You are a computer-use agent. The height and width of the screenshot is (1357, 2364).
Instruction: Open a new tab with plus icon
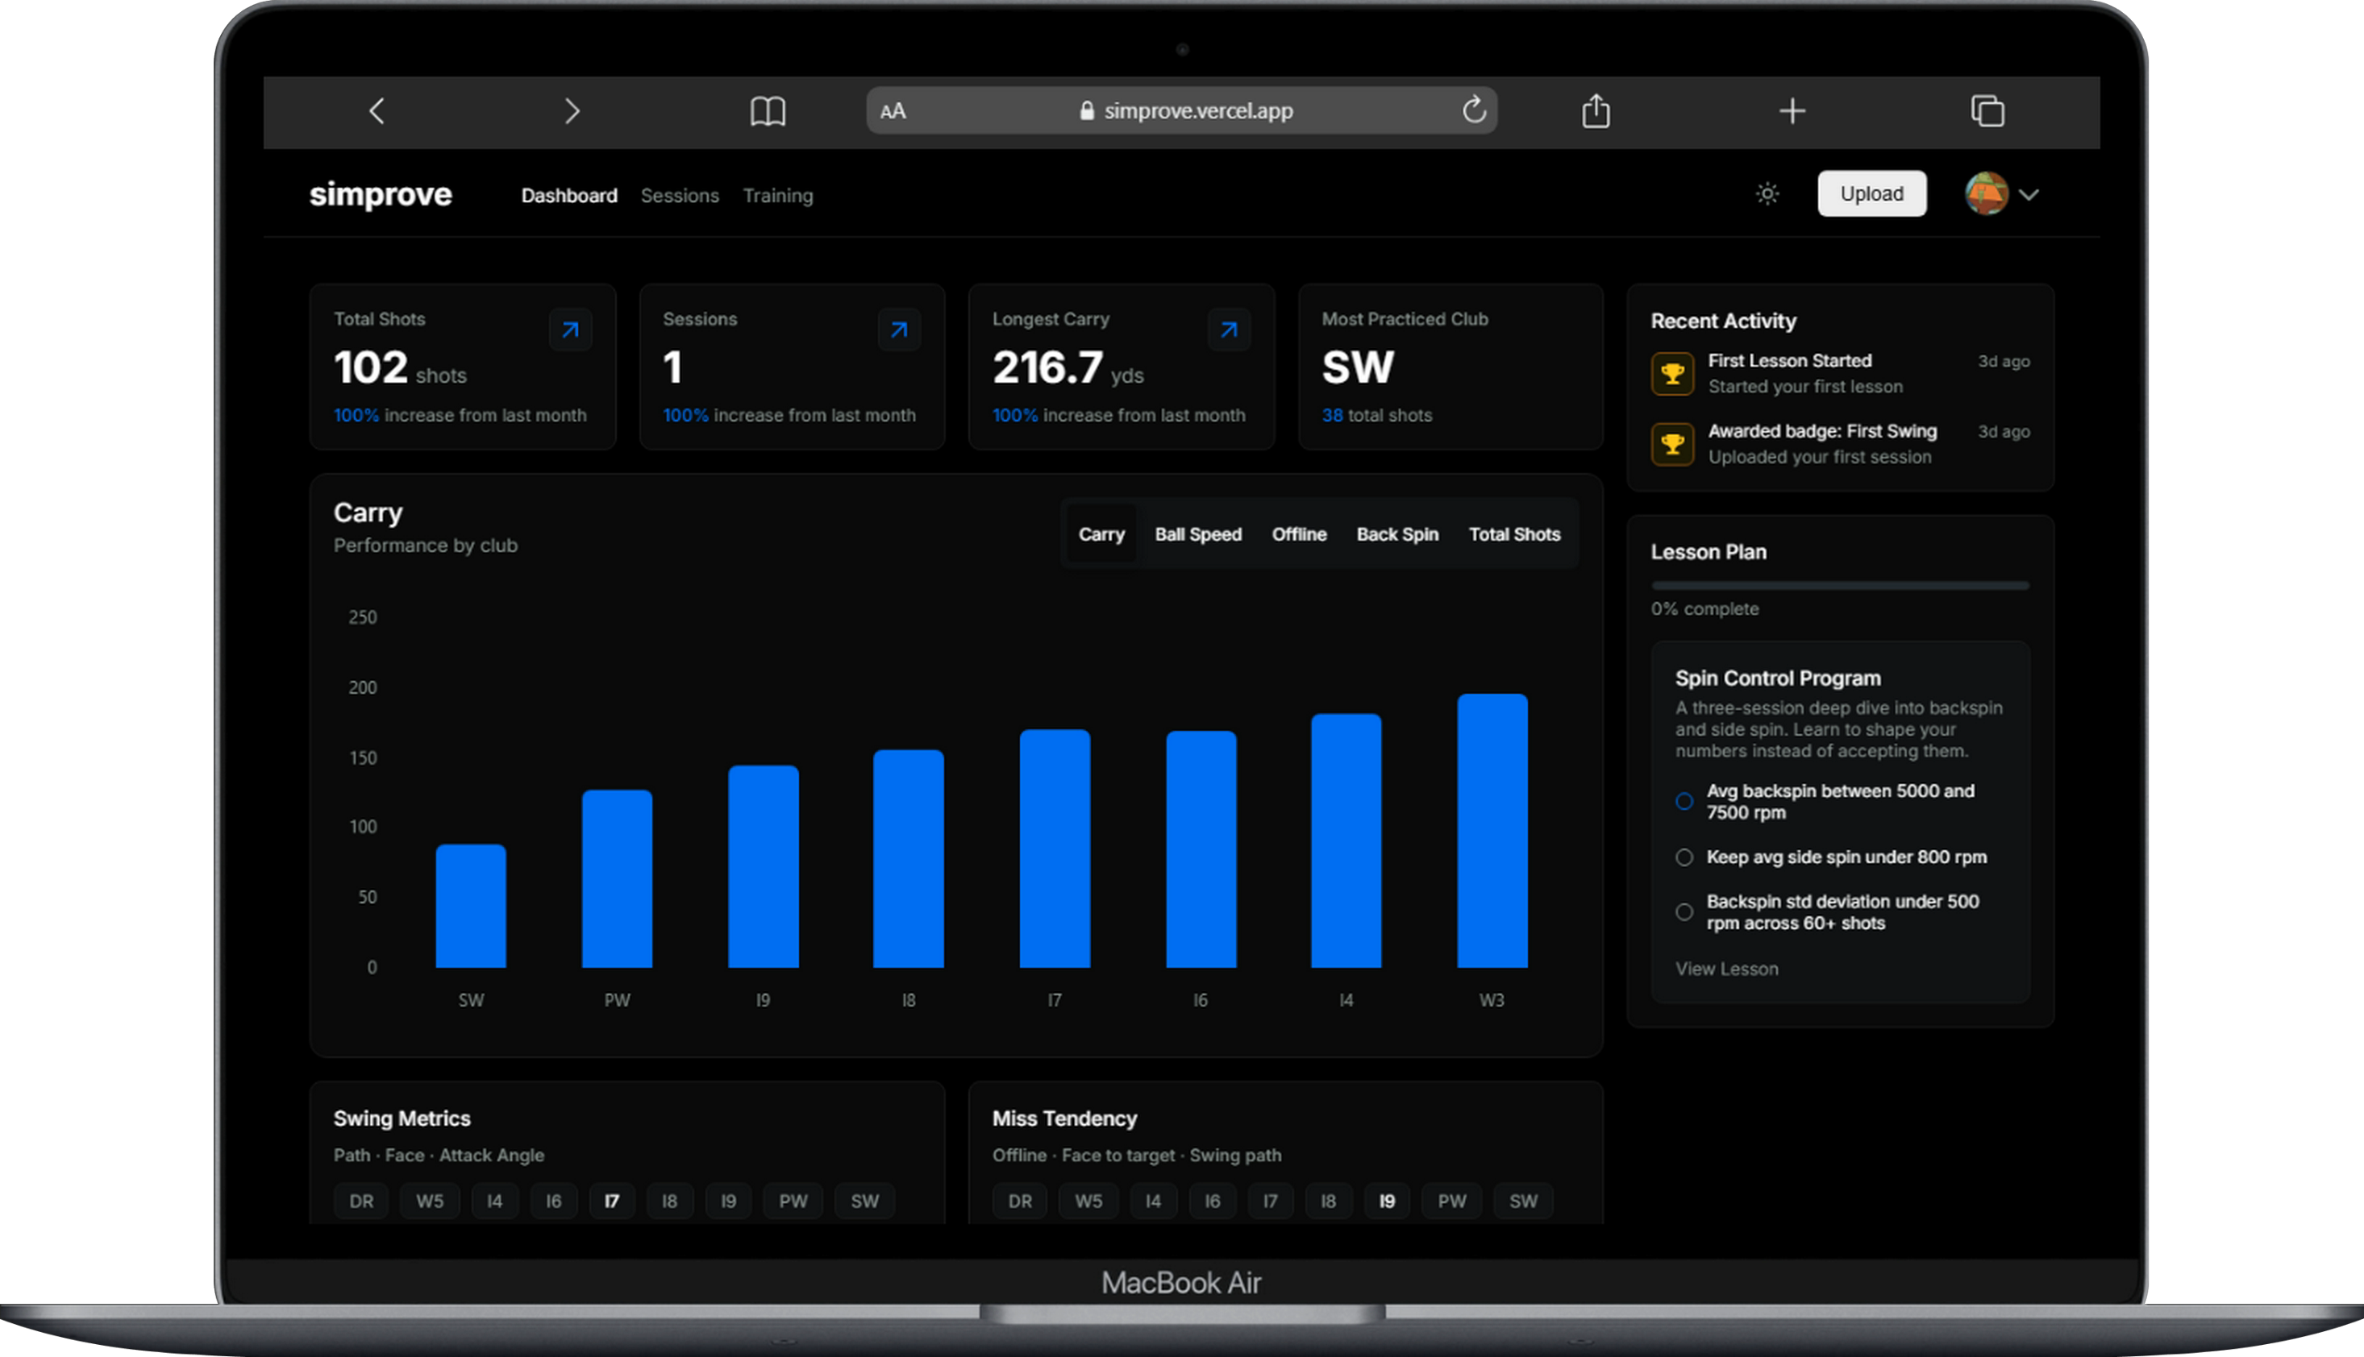tap(1792, 111)
